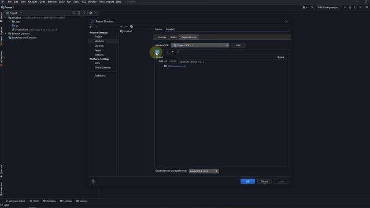Viewport: 370px width, 208px height.
Task: Open the Project tool window in left sidebar
Action: click(1, 17)
